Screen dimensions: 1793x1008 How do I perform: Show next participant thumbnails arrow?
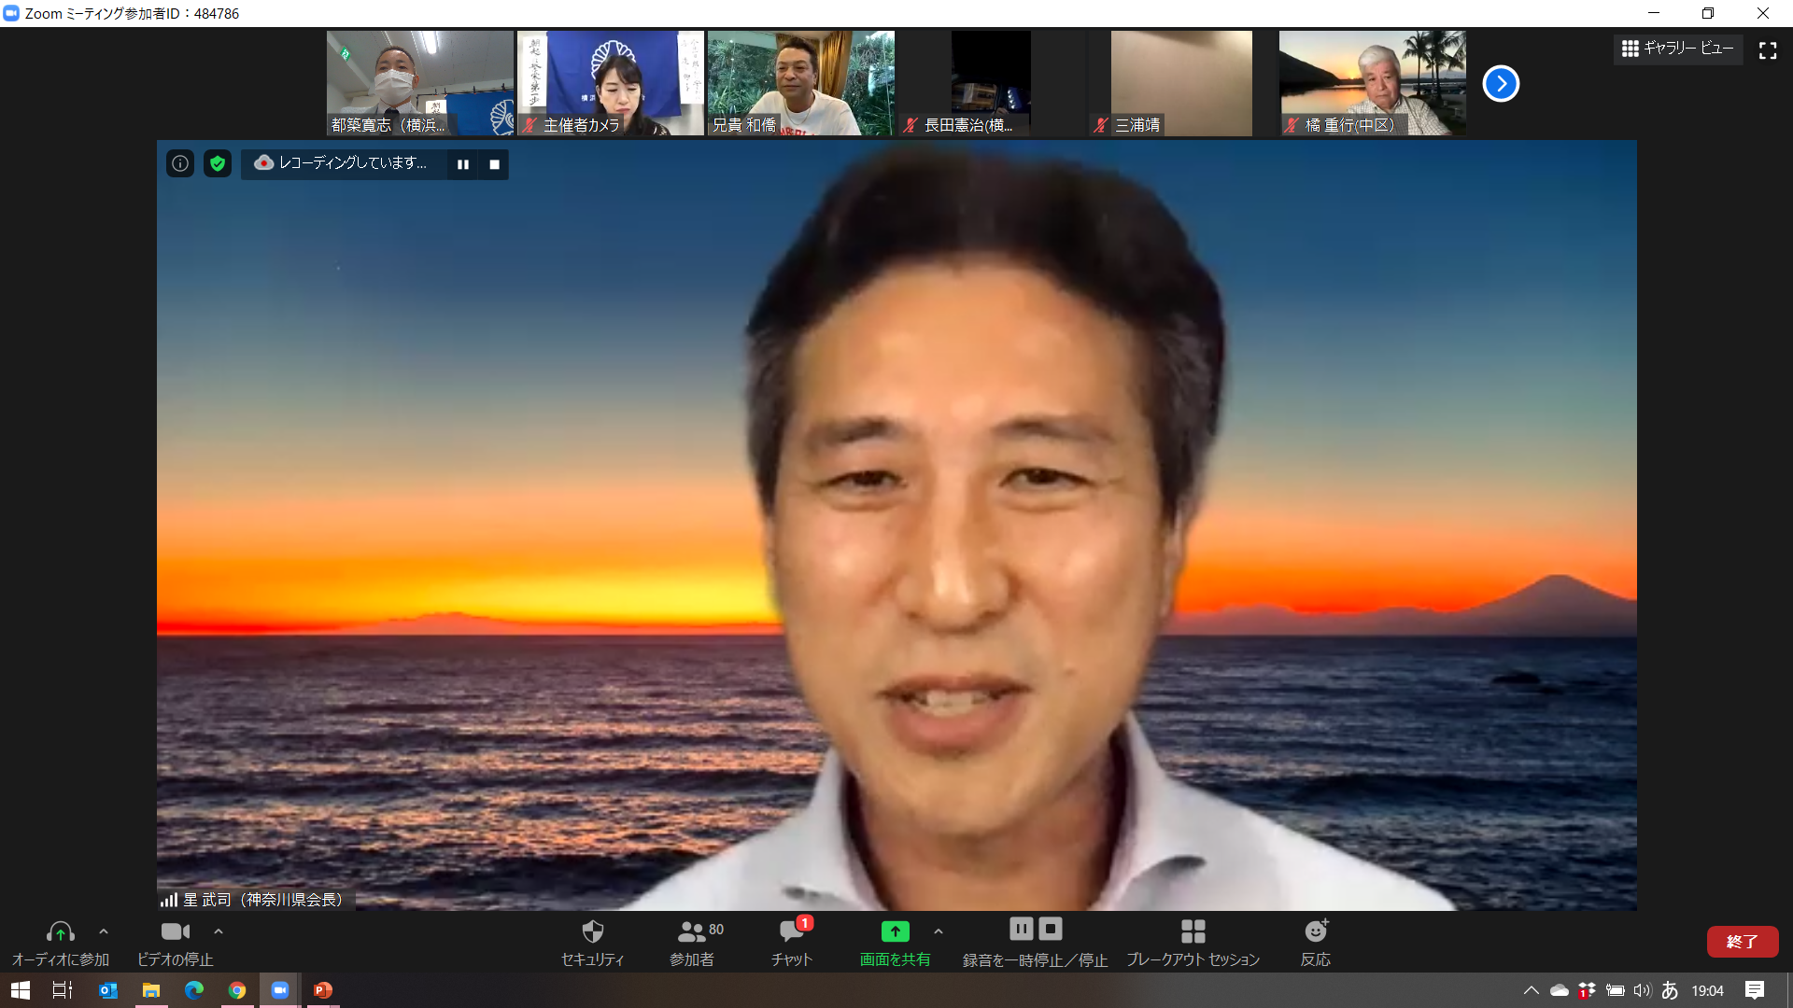click(x=1501, y=83)
